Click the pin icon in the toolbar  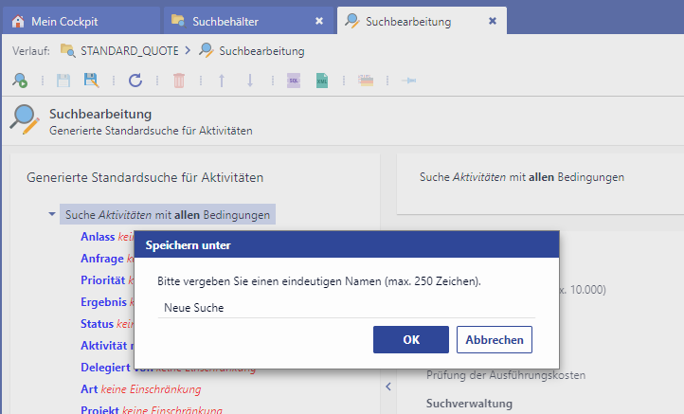click(x=408, y=81)
